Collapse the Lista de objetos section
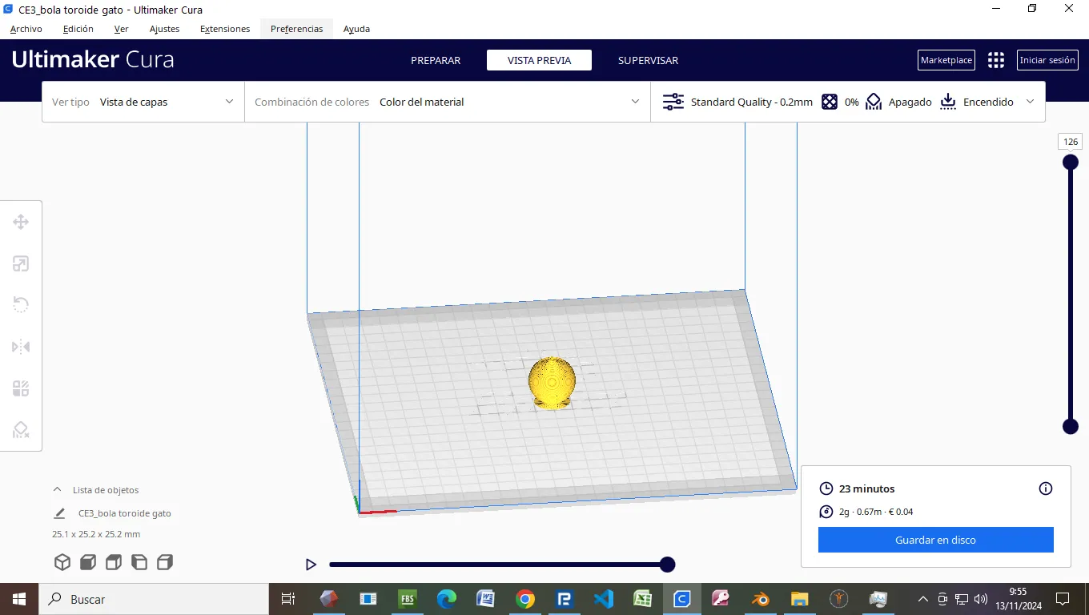Screen dimensions: 1089x615 click(57, 489)
